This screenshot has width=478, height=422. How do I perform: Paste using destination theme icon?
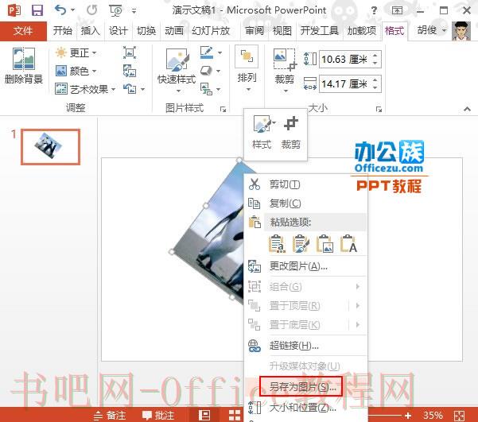277,244
